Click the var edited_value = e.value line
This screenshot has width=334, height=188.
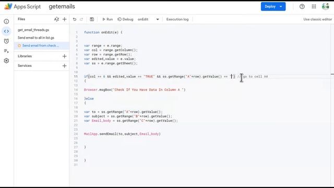[110, 59]
